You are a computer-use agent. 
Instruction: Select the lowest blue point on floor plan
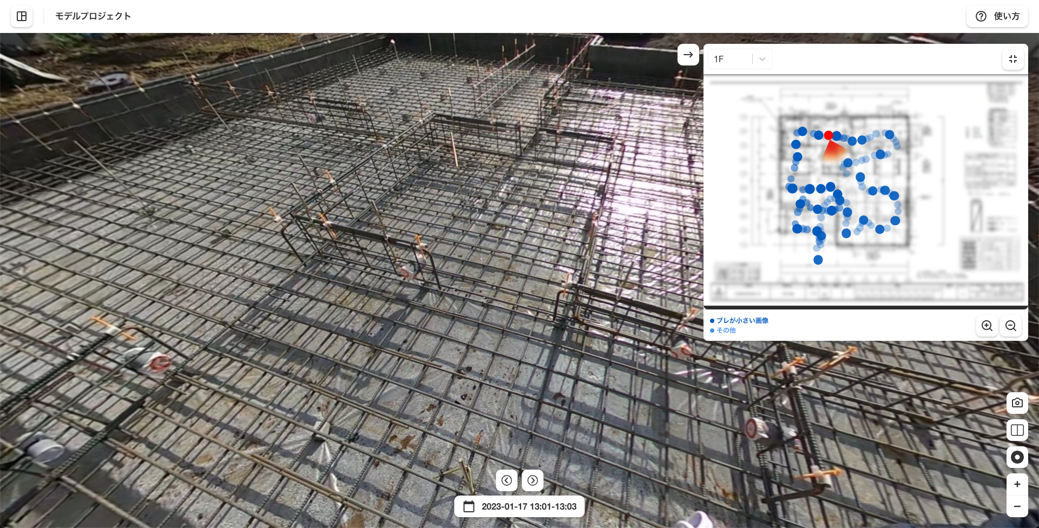(818, 260)
